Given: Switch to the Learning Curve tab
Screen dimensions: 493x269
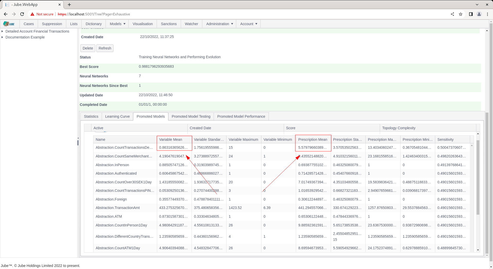Looking at the screenshot, I should [117, 116].
